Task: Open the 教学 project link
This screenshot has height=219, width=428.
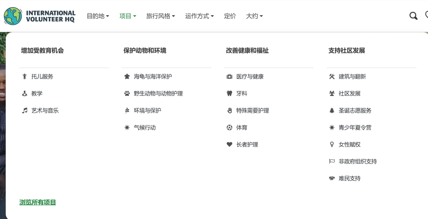Action: pos(37,93)
